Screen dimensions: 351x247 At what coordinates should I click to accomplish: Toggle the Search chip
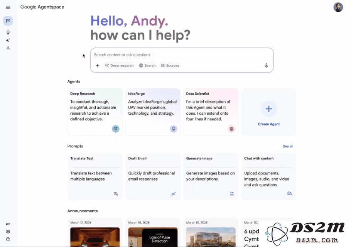[x=147, y=66]
